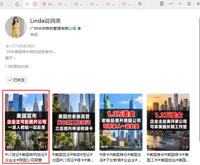Click the location text 美国
Viewport: 200px width, 165px height.
[34, 34]
